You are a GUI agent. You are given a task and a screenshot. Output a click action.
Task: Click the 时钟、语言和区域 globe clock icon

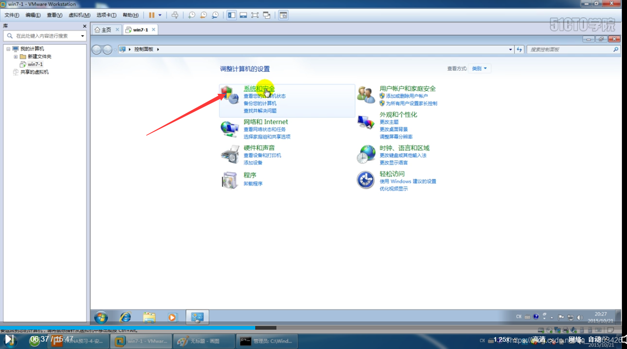click(x=366, y=154)
